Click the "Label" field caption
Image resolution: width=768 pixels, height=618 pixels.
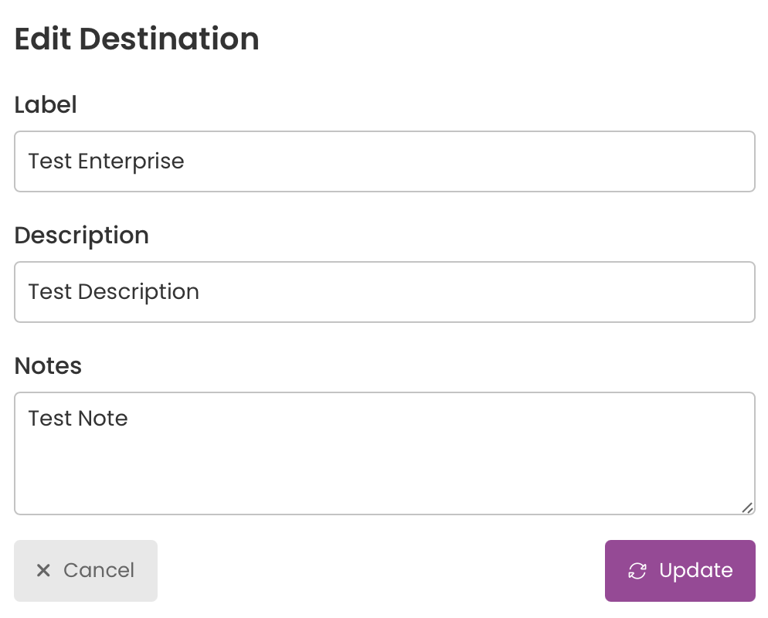click(x=46, y=105)
